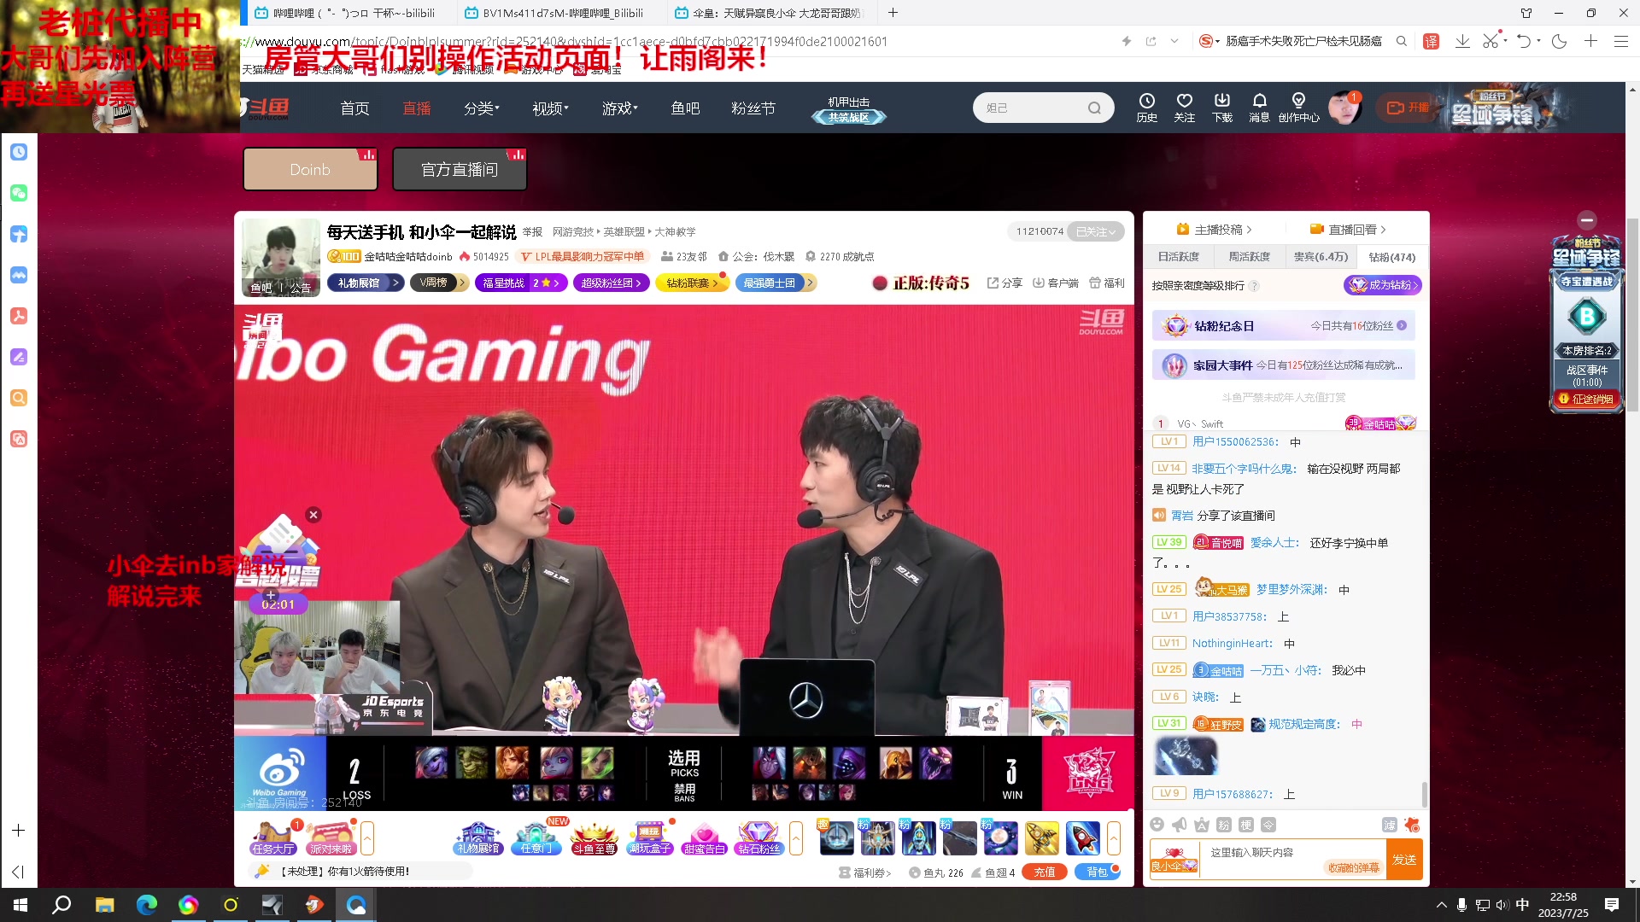Viewport: 1640px width, 922px height.
Task: Switch to the 日活跃度 tab
Action: coord(1178,257)
